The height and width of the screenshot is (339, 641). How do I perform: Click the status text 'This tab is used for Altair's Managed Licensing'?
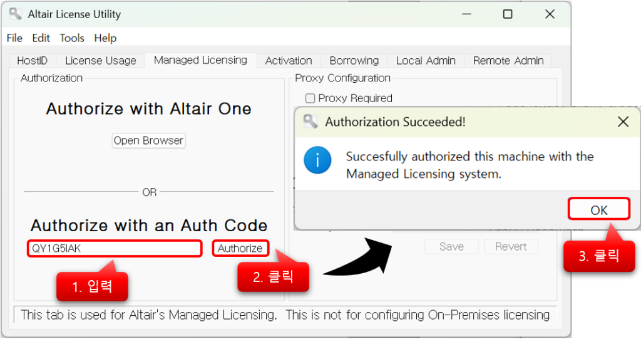click(x=149, y=315)
